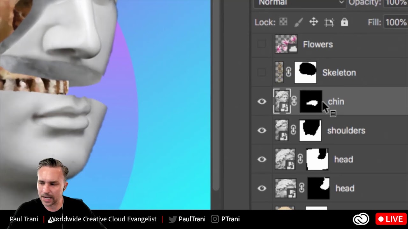Viewport: 408px width, 229px height.
Task: Click the upper head layer name
Action: [x=344, y=159]
